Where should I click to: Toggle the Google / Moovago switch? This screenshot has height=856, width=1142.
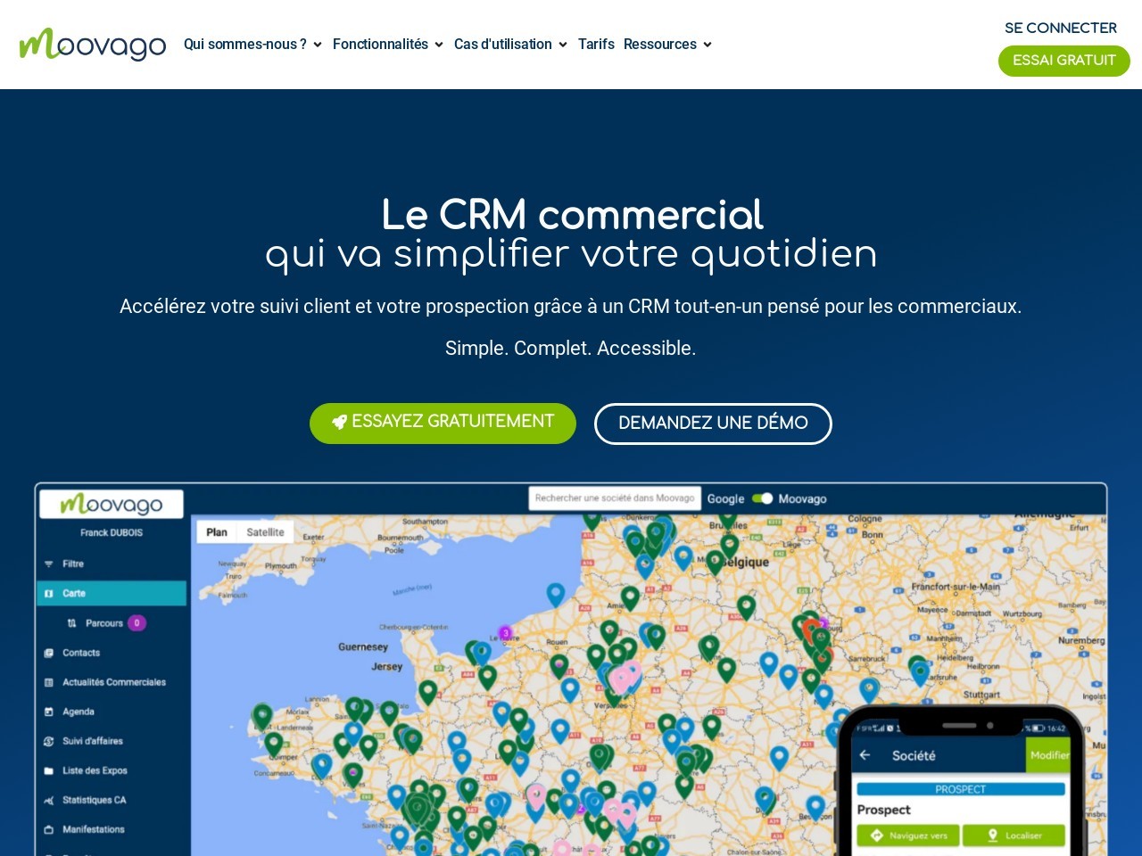(763, 498)
